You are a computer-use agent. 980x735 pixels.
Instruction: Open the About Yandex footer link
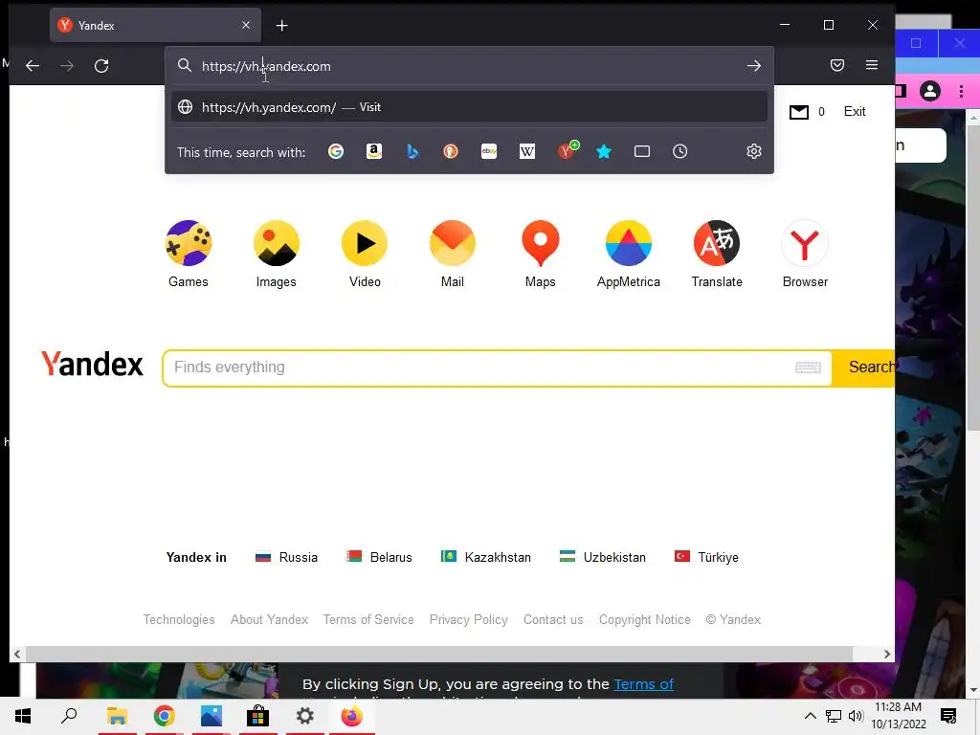269,619
